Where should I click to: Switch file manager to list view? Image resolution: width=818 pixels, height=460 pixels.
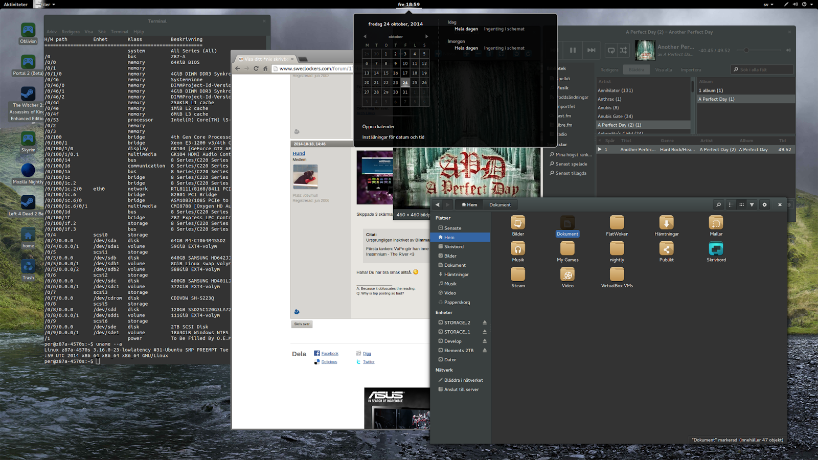(730, 204)
